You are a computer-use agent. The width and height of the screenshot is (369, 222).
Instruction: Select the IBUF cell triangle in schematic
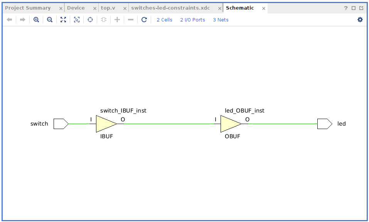coord(105,124)
